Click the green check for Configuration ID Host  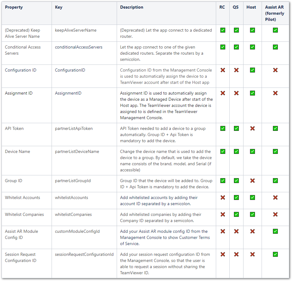[x=252, y=70]
